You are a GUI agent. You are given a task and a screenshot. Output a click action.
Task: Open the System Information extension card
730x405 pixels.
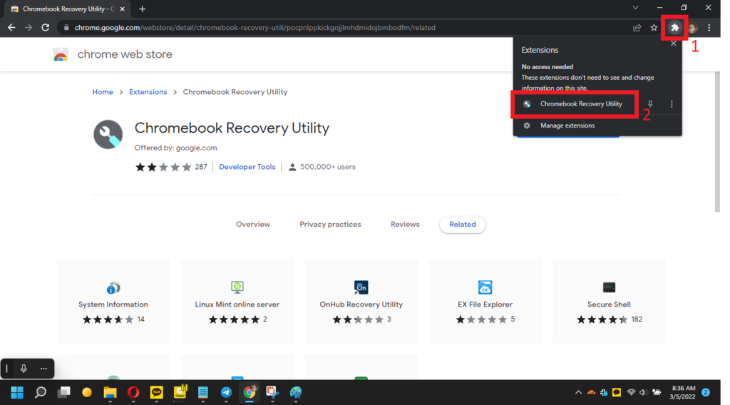(x=113, y=302)
